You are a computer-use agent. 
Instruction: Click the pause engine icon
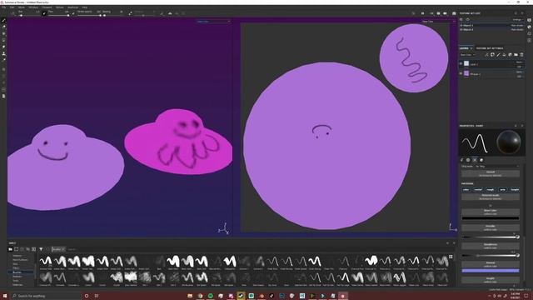pos(422,13)
